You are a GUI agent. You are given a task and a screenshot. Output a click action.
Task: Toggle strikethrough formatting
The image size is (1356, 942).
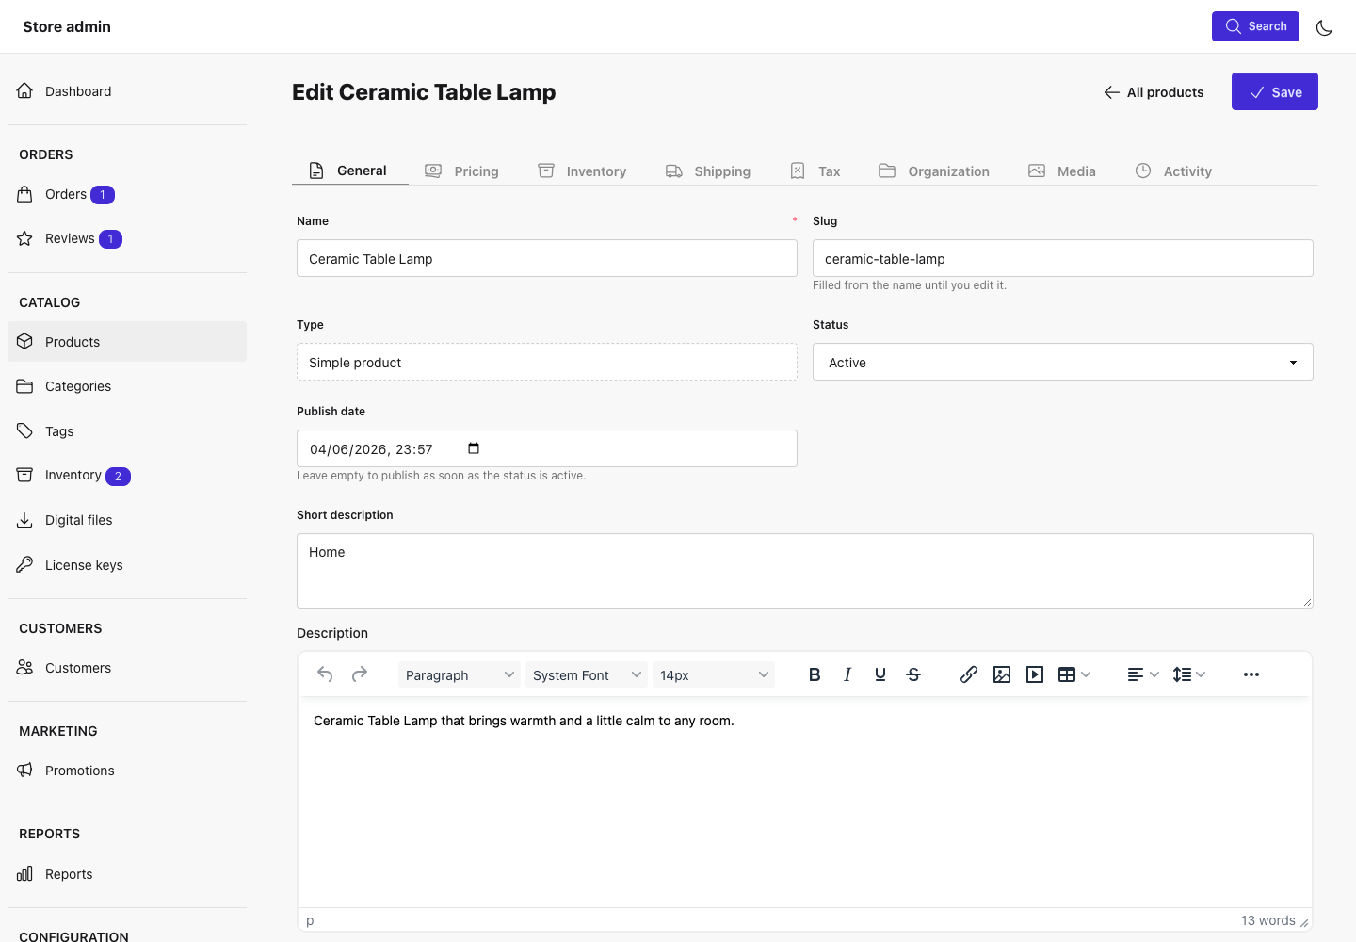[x=913, y=674]
